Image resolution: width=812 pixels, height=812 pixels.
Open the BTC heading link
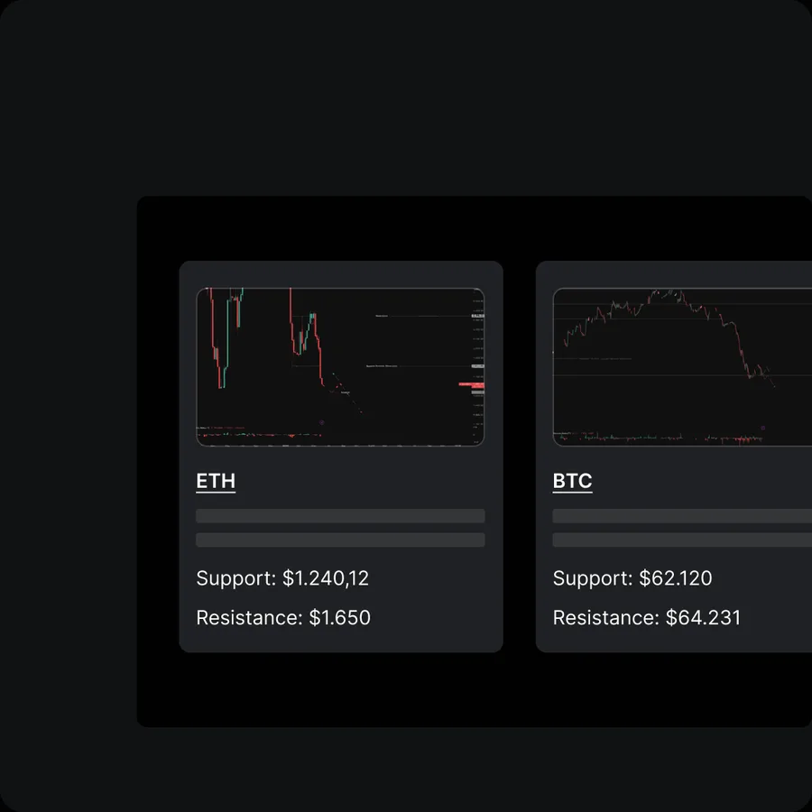click(572, 481)
